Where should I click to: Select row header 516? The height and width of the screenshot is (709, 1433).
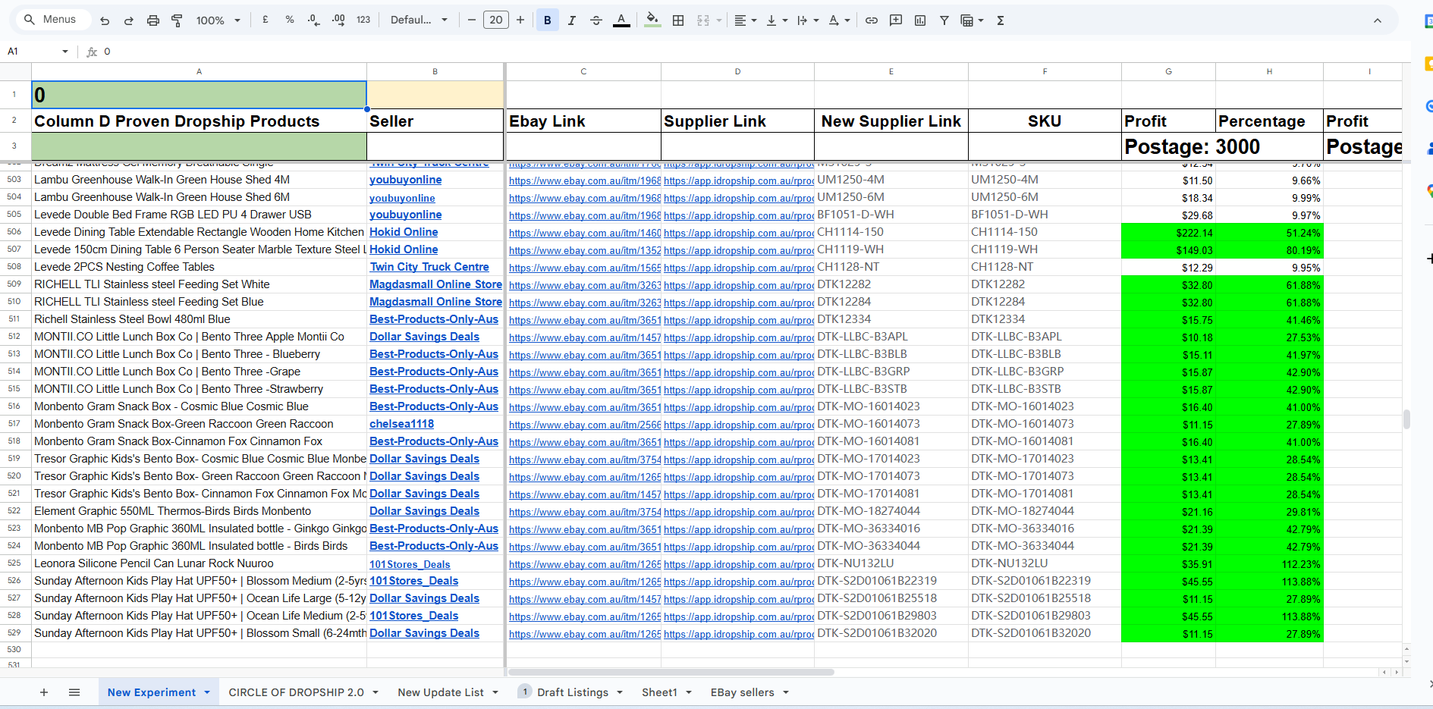point(14,406)
